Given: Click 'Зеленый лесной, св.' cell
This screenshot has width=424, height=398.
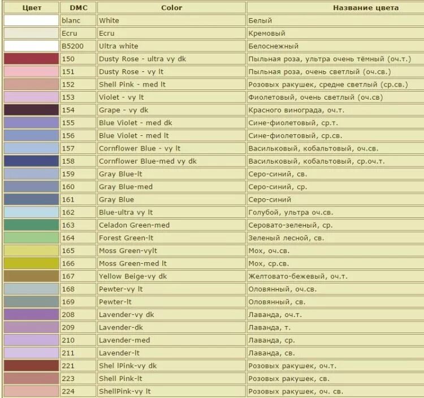Looking at the screenshot, I should [336, 238].
